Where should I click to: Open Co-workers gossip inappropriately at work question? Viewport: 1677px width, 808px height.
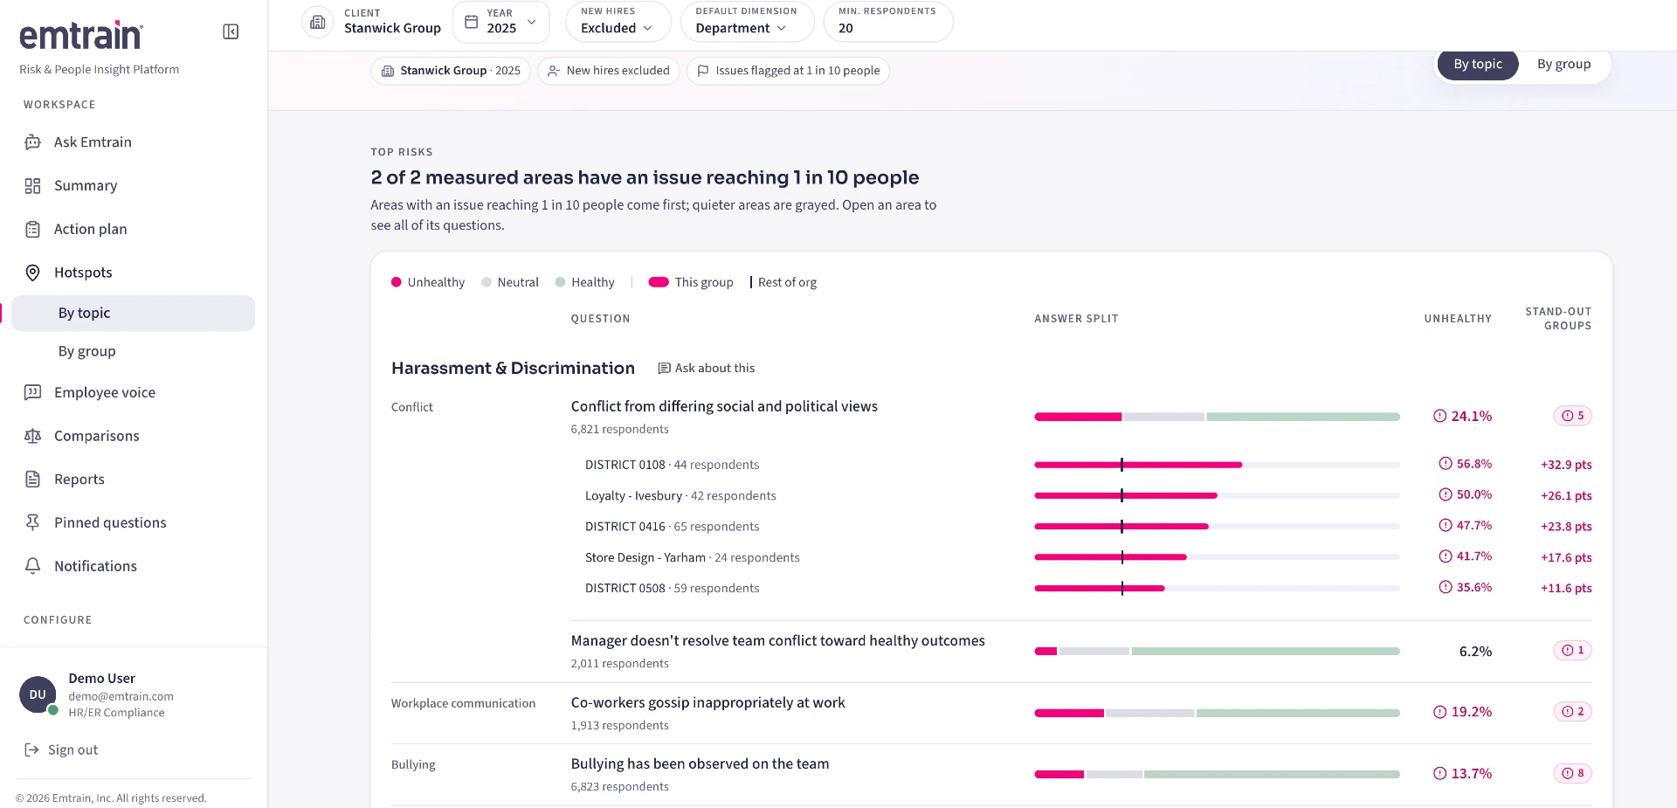pyautogui.click(x=707, y=703)
